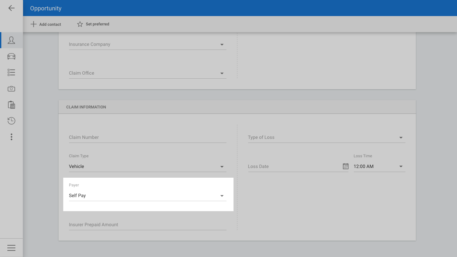The width and height of the screenshot is (457, 257).
Task: Open the three-dot more options icon
Action: (11, 137)
